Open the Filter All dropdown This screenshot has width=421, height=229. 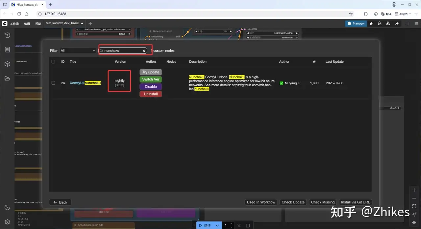pyautogui.click(x=78, y=51)
